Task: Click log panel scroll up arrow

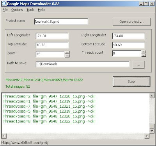Action: (152, 96)
